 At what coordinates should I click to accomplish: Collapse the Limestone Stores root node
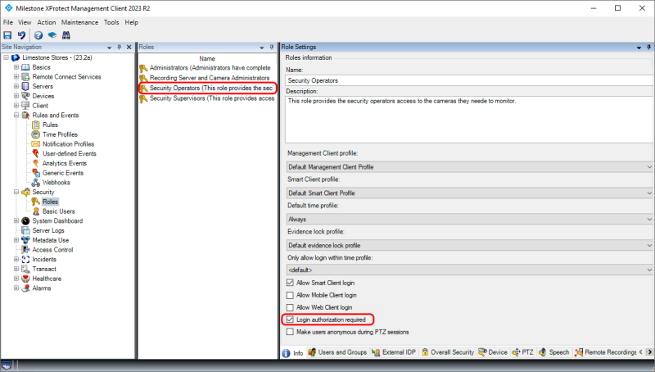(x=7, y=57)
